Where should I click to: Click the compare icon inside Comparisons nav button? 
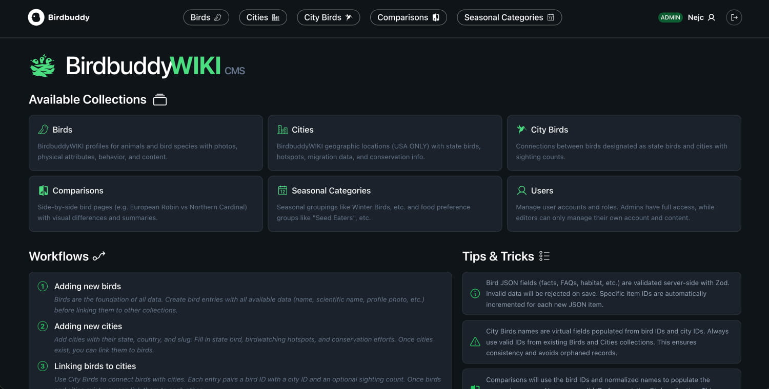436,17
